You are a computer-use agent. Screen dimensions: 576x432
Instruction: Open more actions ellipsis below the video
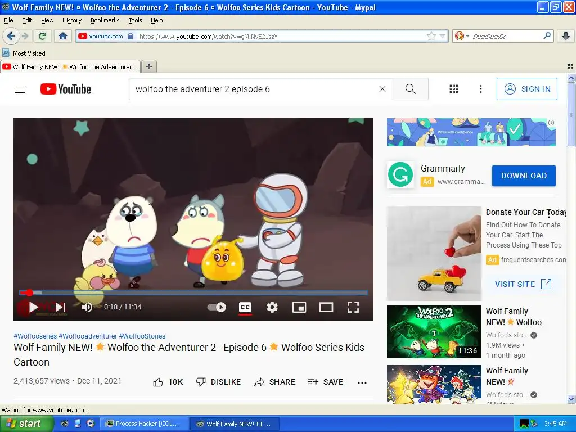point(362,382)
